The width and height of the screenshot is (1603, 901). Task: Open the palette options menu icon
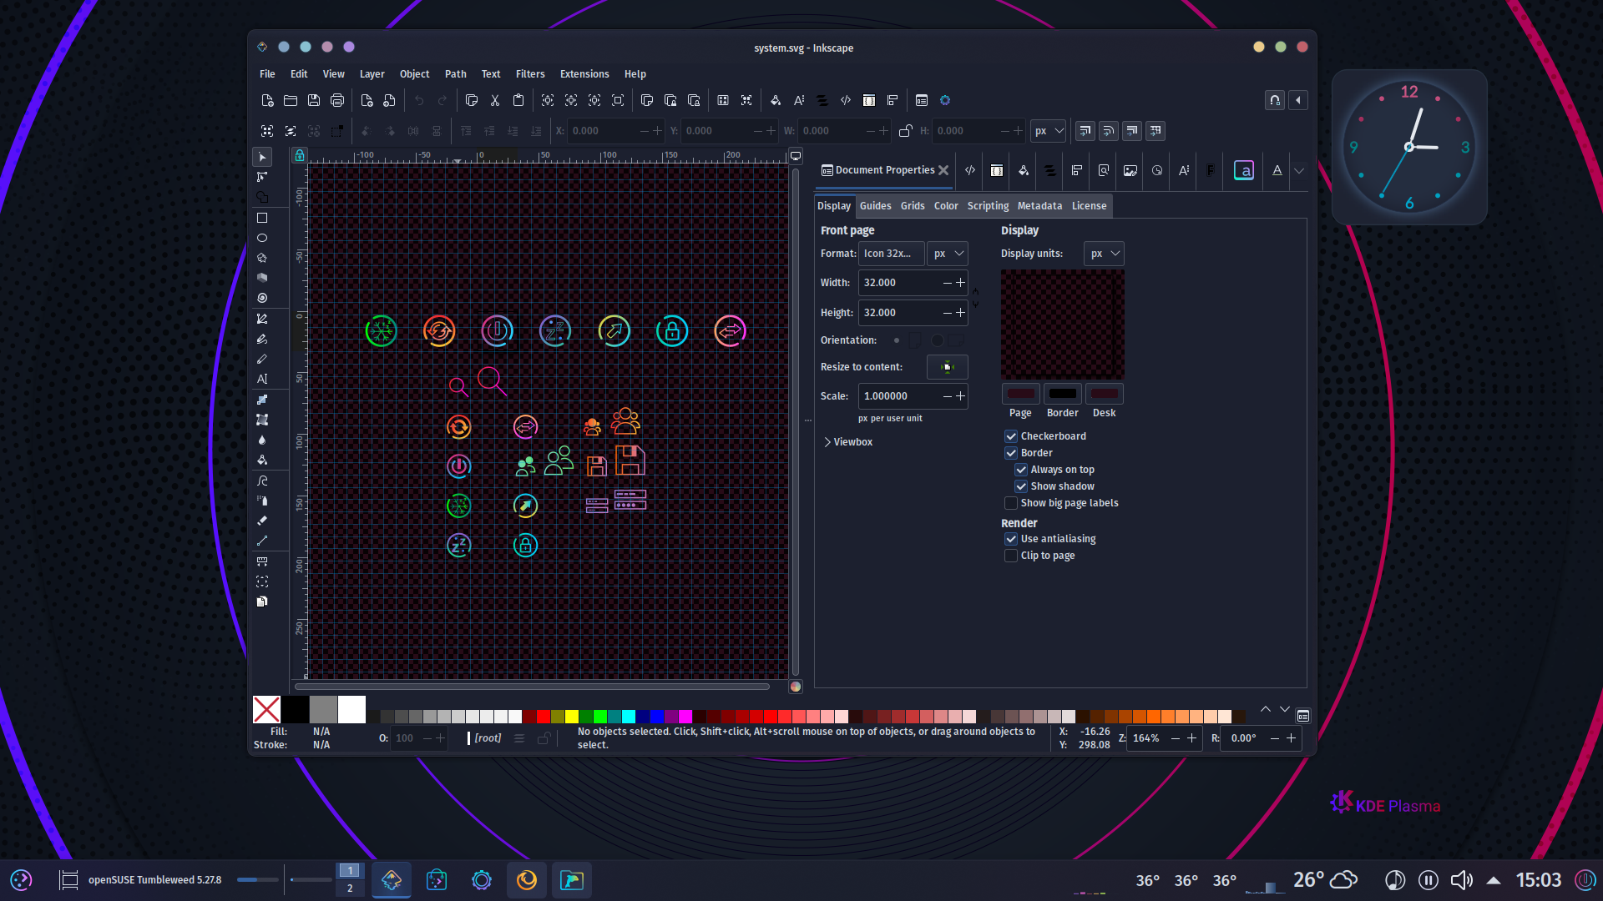click(1303, 716)
